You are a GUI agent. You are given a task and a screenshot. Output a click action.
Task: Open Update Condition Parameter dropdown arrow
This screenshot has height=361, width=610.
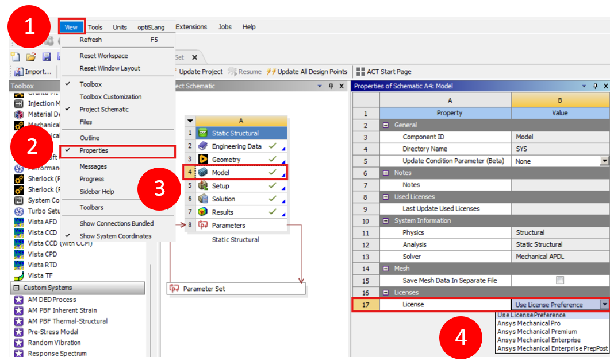(x=604, y=161)
